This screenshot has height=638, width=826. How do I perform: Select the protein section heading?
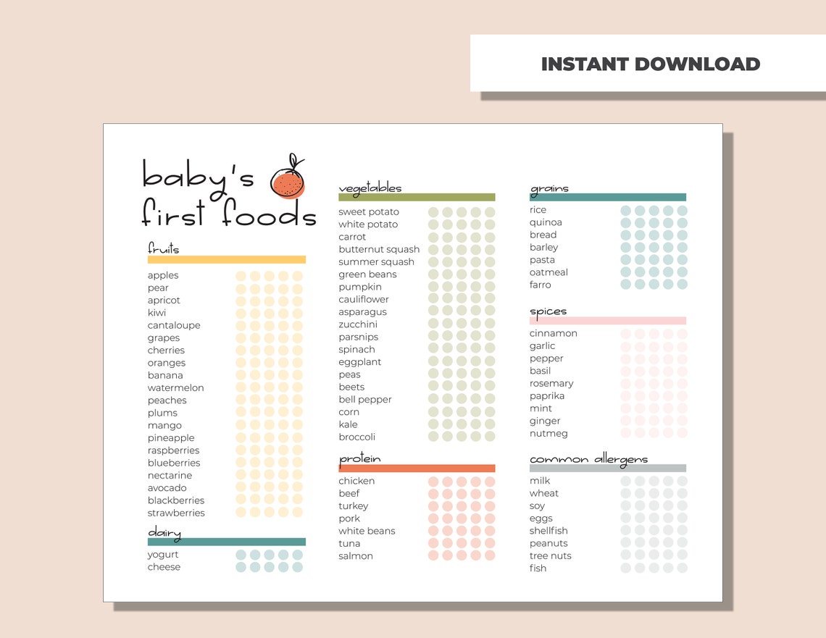pyautogui.click(x=359, y=459)
